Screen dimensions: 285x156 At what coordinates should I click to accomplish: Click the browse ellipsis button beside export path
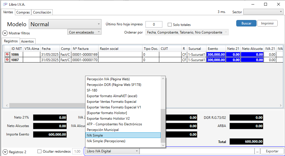[257, 151]
